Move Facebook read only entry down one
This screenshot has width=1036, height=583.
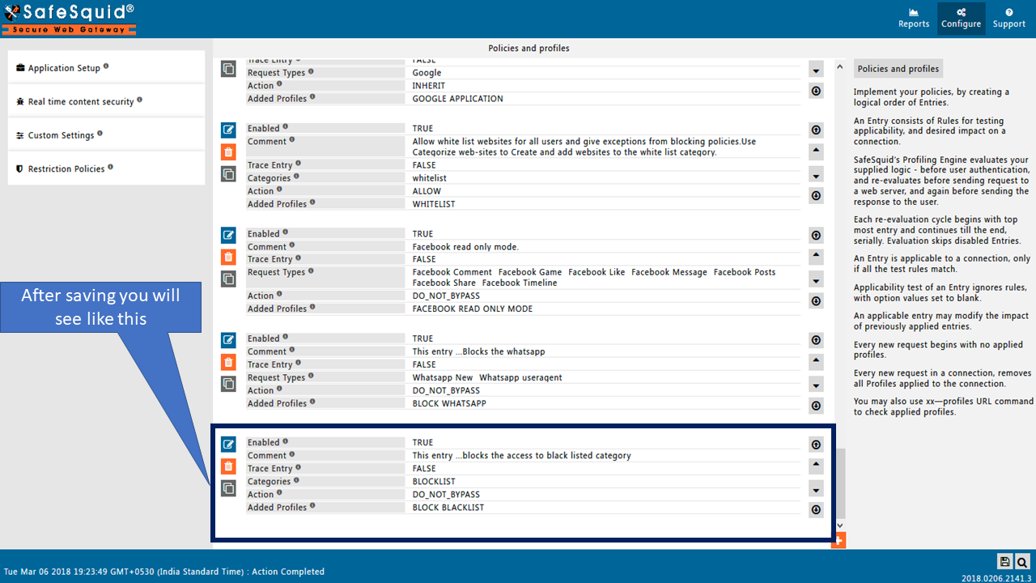(816, 281)
